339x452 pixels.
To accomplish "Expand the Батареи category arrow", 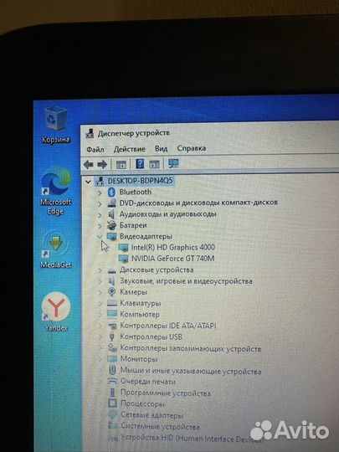I will pyautogui.click(x=100, y=226).
